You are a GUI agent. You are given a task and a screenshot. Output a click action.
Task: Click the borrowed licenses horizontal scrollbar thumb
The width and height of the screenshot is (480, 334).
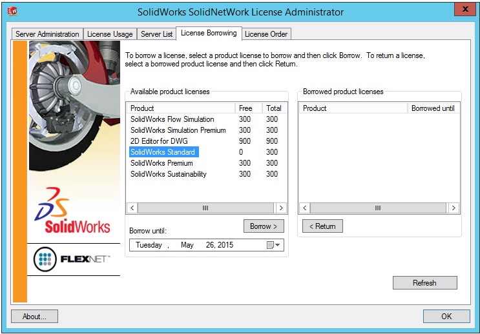(x=378, y=208)
